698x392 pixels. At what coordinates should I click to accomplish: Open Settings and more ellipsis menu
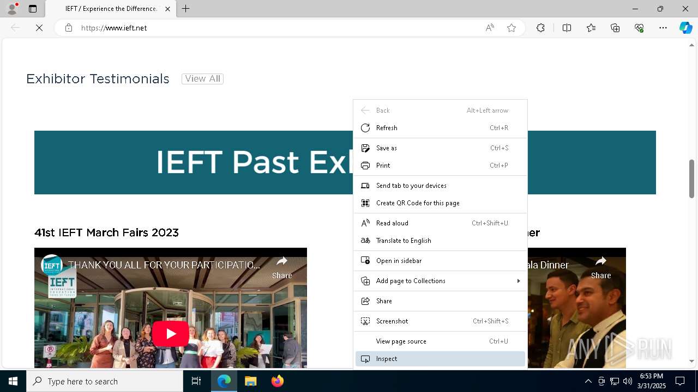pyautogui.click(x=663, y=28)
